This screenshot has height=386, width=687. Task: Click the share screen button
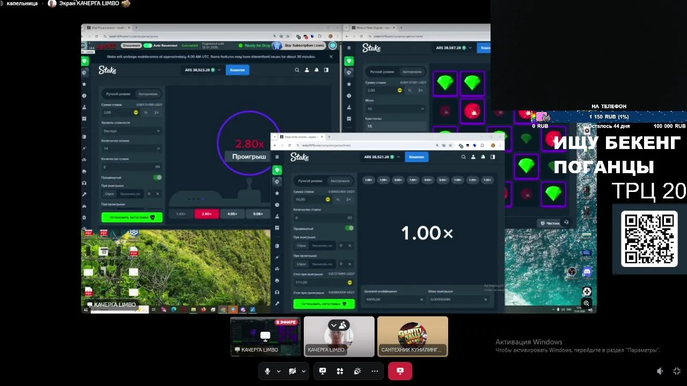(x=323, y=371)
